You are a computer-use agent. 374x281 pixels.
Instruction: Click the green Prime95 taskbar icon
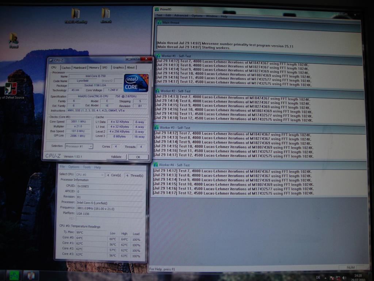14,276
